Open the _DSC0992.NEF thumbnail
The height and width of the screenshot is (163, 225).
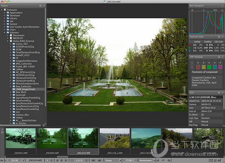[x=52, y=138]
